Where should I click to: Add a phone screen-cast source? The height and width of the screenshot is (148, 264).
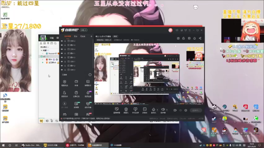click(x=135, y=111)
